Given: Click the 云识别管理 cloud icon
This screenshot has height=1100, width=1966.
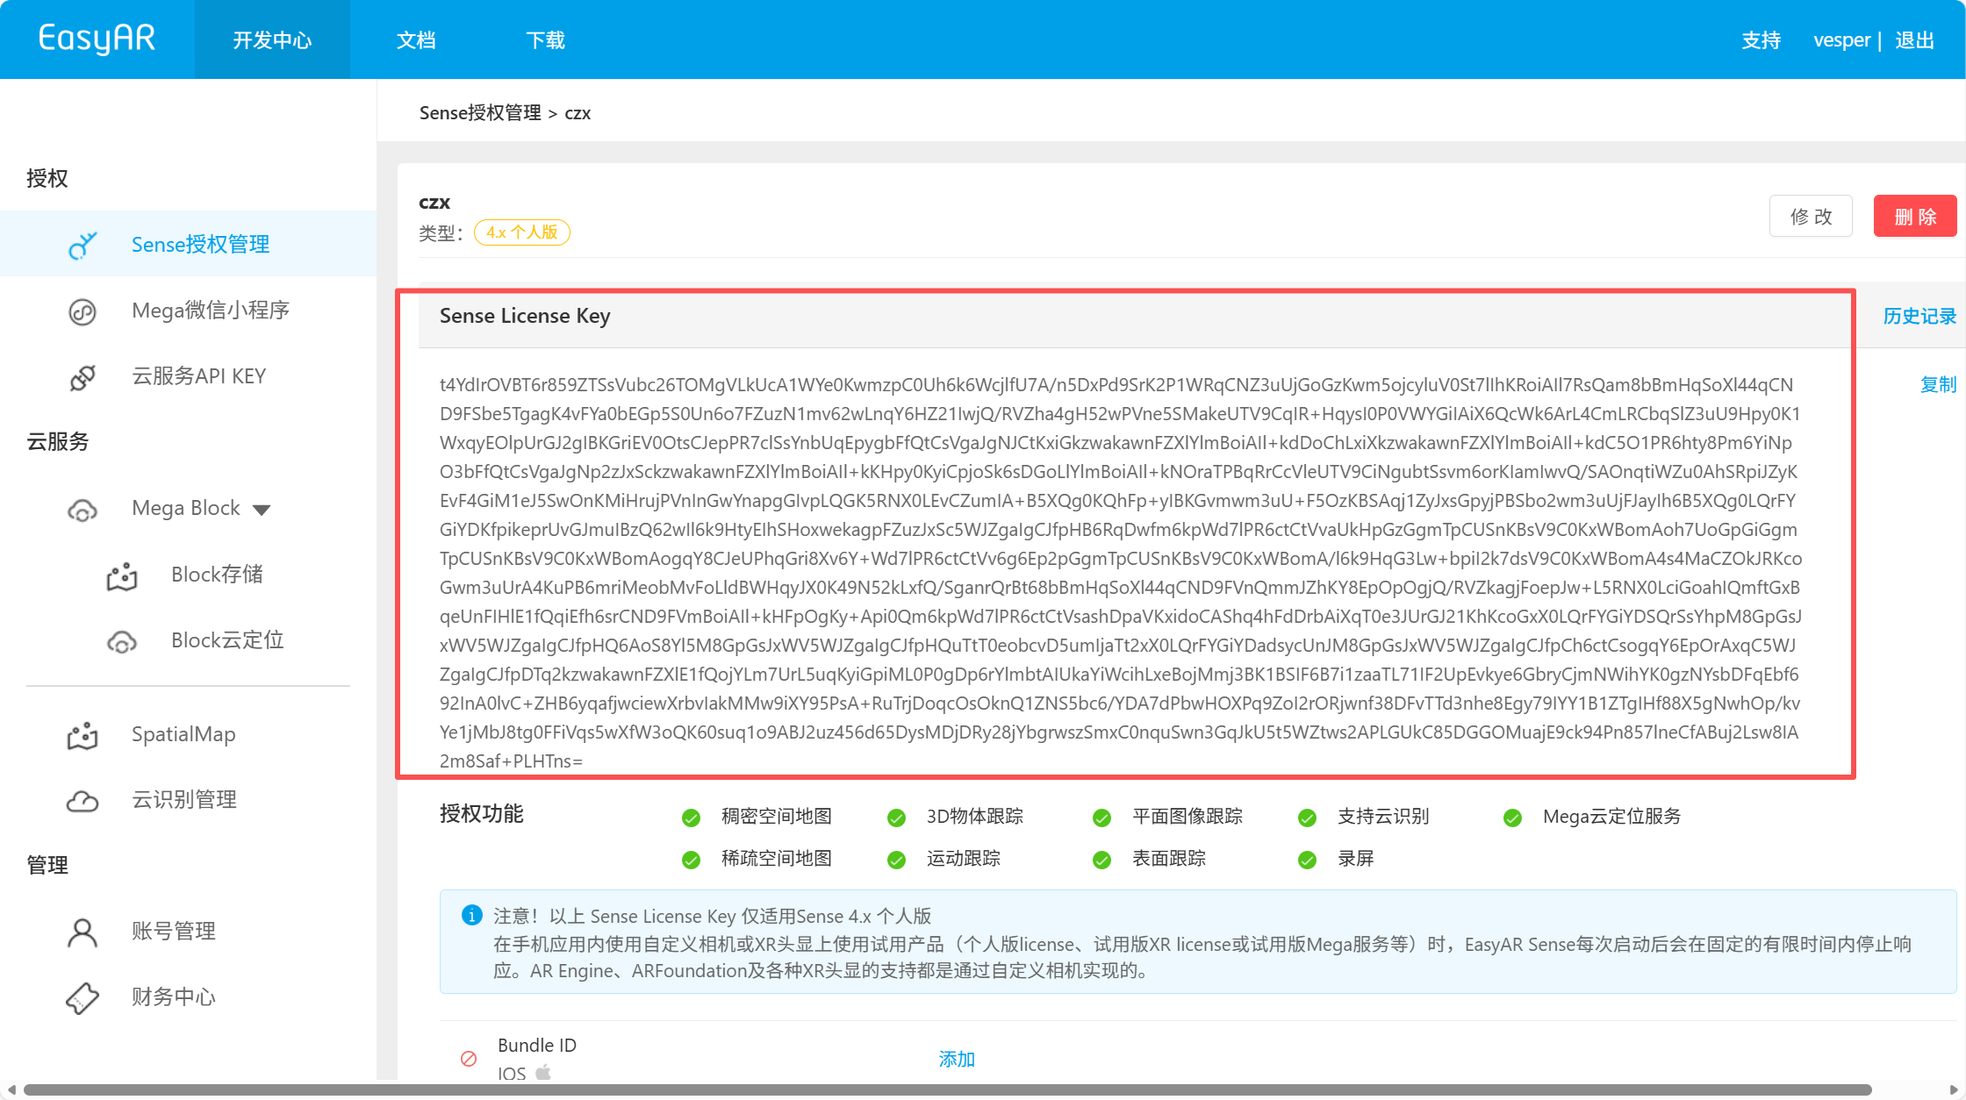Looking at the screenshot, I should 83,801.
